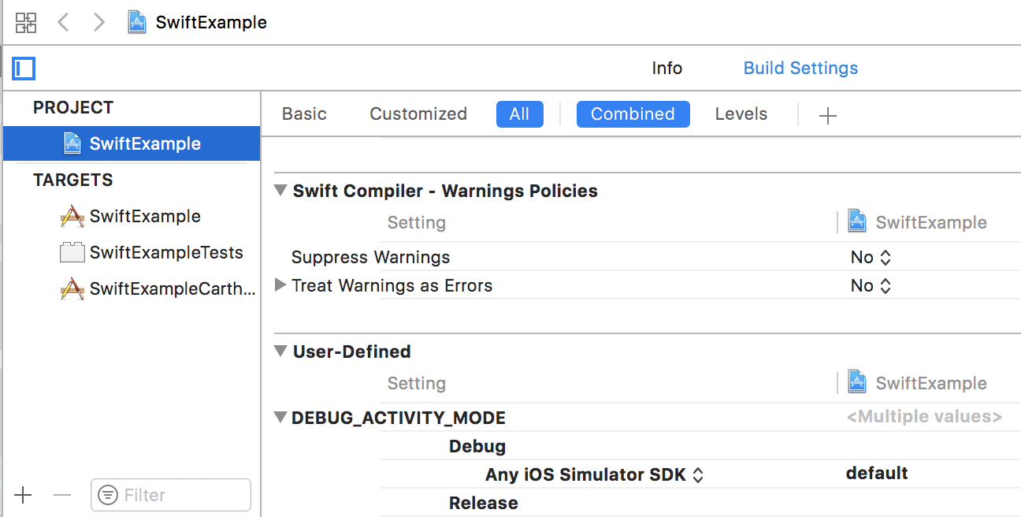Image resolution: width=1021 pixels, height=517 pixels.
Task: Go forward in navigation history
Action: [98, 22]
